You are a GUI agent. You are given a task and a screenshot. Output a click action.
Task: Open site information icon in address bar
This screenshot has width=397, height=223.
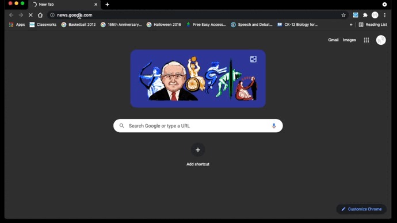tap(52, 15)
